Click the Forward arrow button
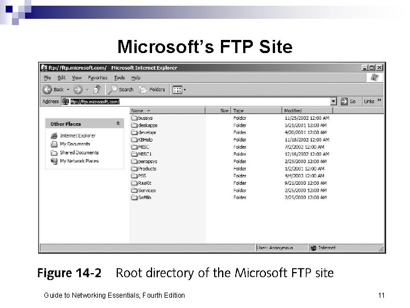Screen dimensions: 410x308 (77, 90)
